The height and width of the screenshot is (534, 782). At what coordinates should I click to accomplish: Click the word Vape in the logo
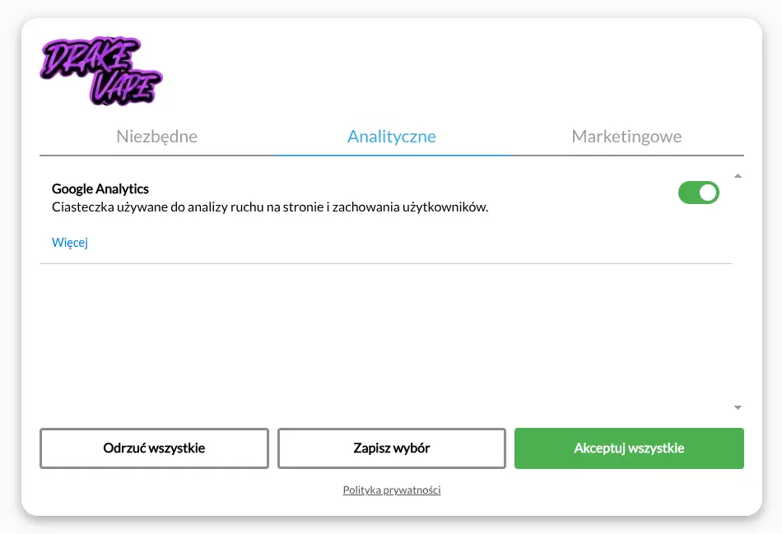[x=123, y=87]
